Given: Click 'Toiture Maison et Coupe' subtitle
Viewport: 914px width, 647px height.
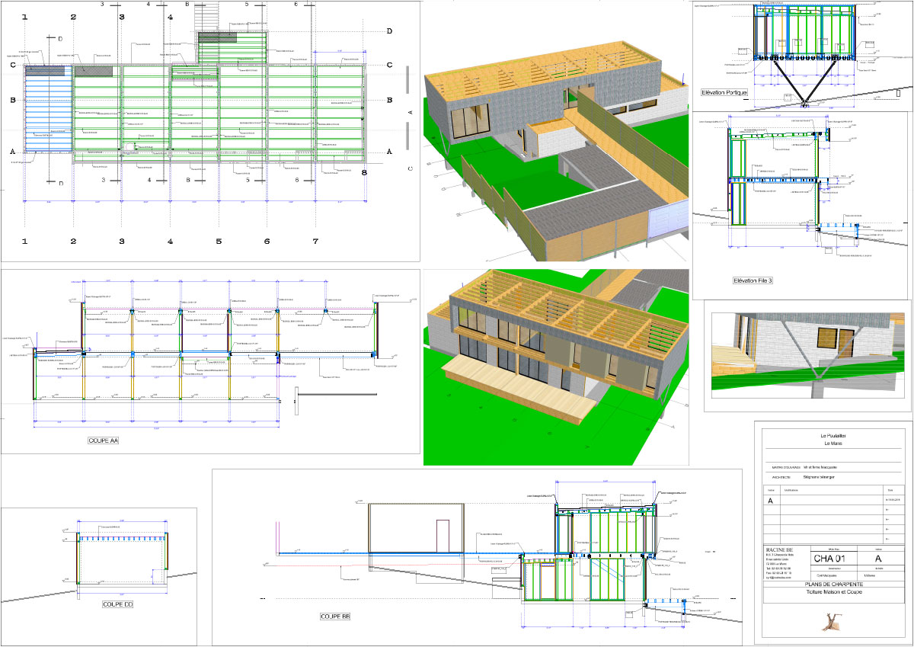Looking at the screenshot, I should pyautogui.click(x=833, y=592).
